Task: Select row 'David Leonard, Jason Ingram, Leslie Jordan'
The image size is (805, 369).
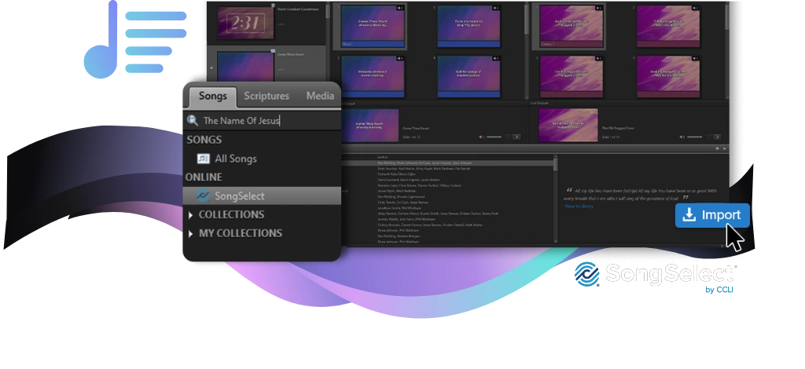Action: point(449,180)
